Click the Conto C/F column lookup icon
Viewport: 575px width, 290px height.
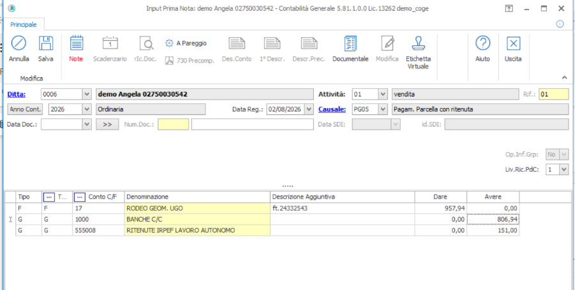pos(80,197)
